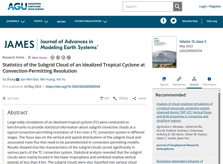Download the article PDF
Image resolution: width=223 pixels, height=164 pixels.
105,98
